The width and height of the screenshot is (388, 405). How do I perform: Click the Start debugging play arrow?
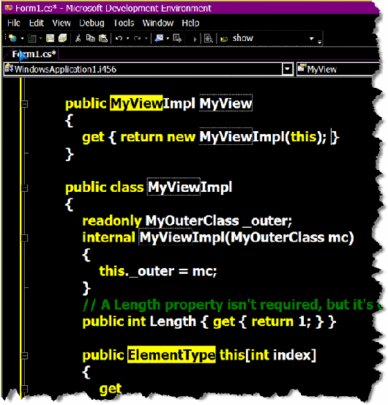[x=195, y=40]
